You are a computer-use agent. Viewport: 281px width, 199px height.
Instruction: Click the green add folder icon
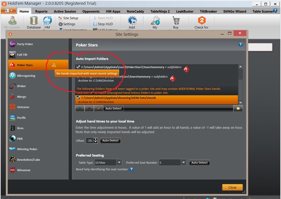(x=80, y=109)
